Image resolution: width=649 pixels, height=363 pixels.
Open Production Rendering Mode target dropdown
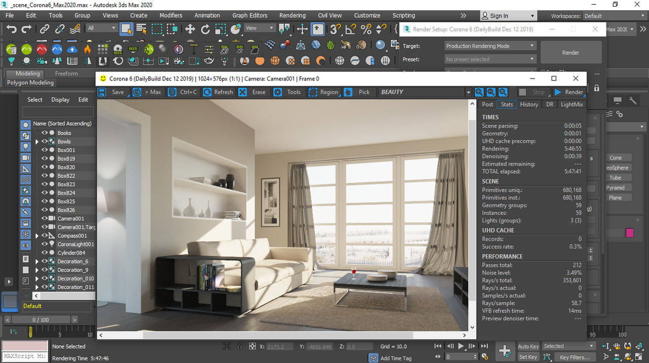[490, 46]
